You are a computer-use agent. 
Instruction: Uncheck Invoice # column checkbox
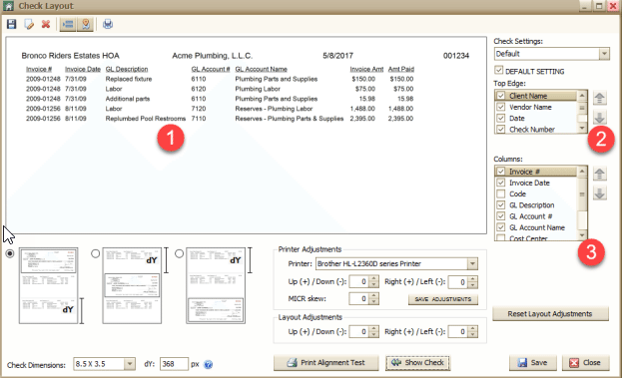pyautogui.click(x=500, y=172)
